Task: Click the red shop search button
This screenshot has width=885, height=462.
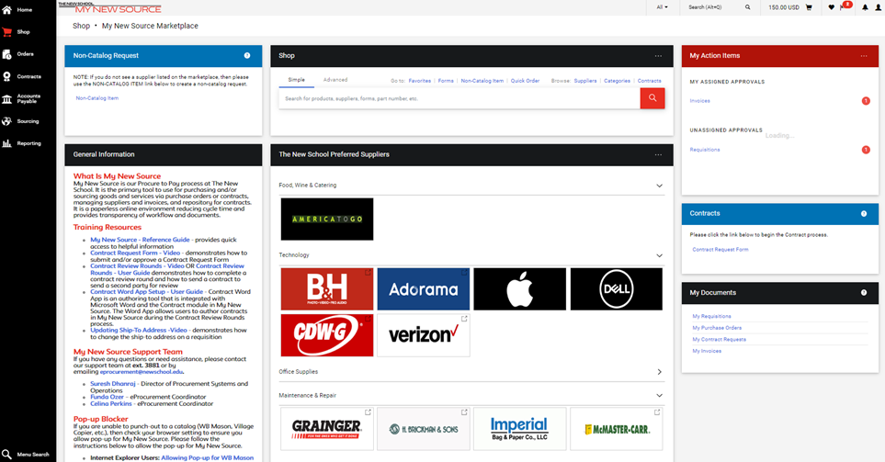Action: pyautogui.click(x=652, y=98)
